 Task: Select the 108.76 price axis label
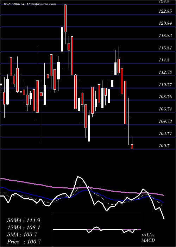pos(165,97)
